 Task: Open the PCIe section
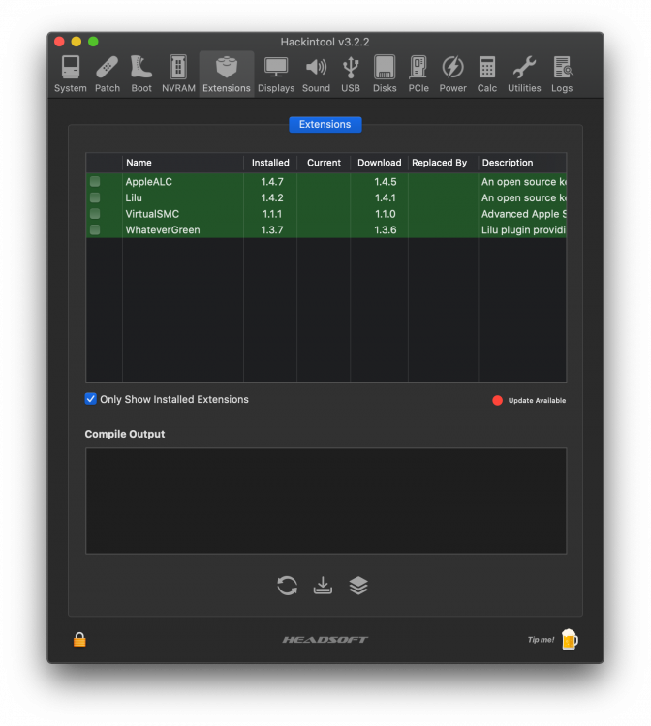click(x=418, y=75)
